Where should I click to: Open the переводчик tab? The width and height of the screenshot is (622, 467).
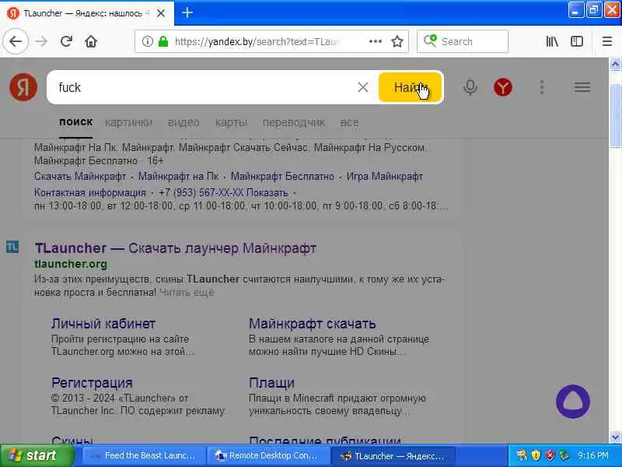[x=294, y=122]
